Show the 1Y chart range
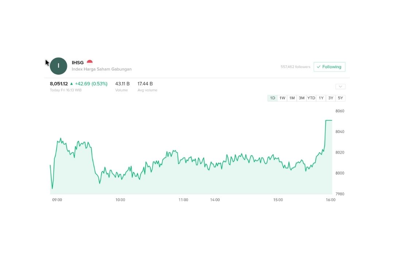The height and width of the screenshot is (263, 394). [x=321, y=98]
